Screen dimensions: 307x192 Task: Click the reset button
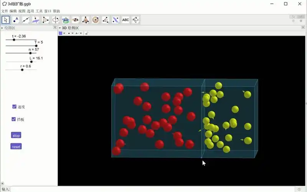[x=16, y=147]
